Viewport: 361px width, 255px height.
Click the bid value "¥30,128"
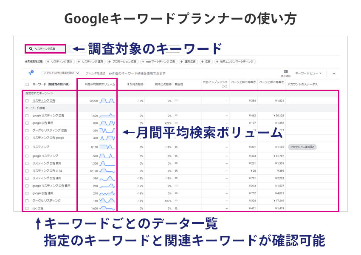pyautogui.click(x=279, y=116)
